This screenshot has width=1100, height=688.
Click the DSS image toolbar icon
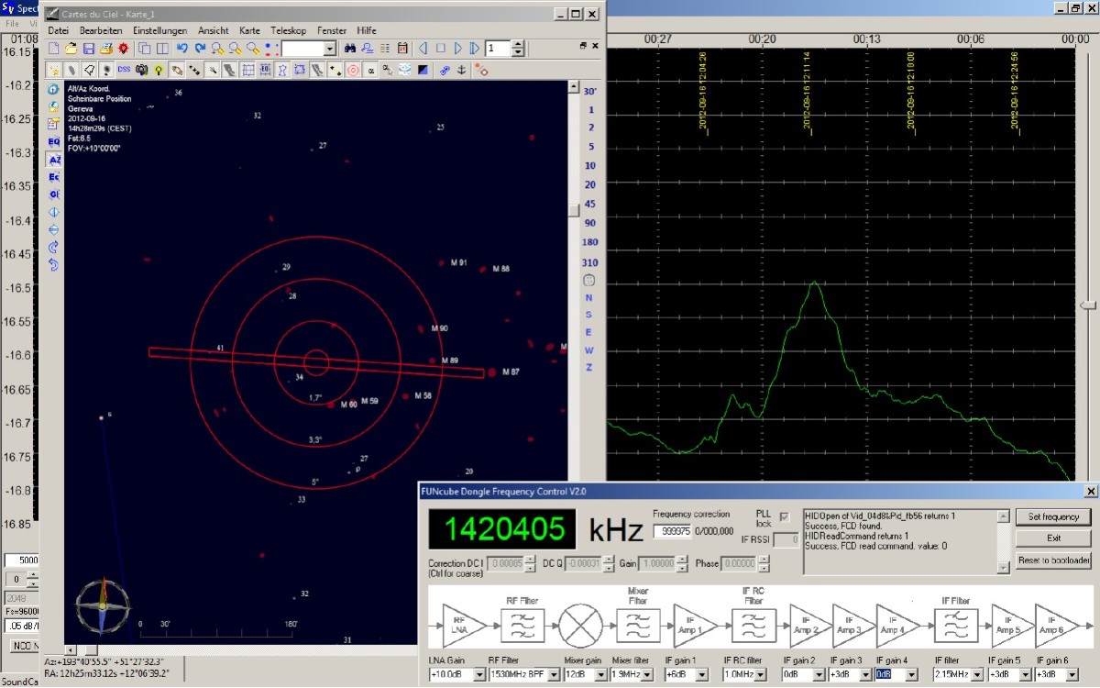click(124, 70)
